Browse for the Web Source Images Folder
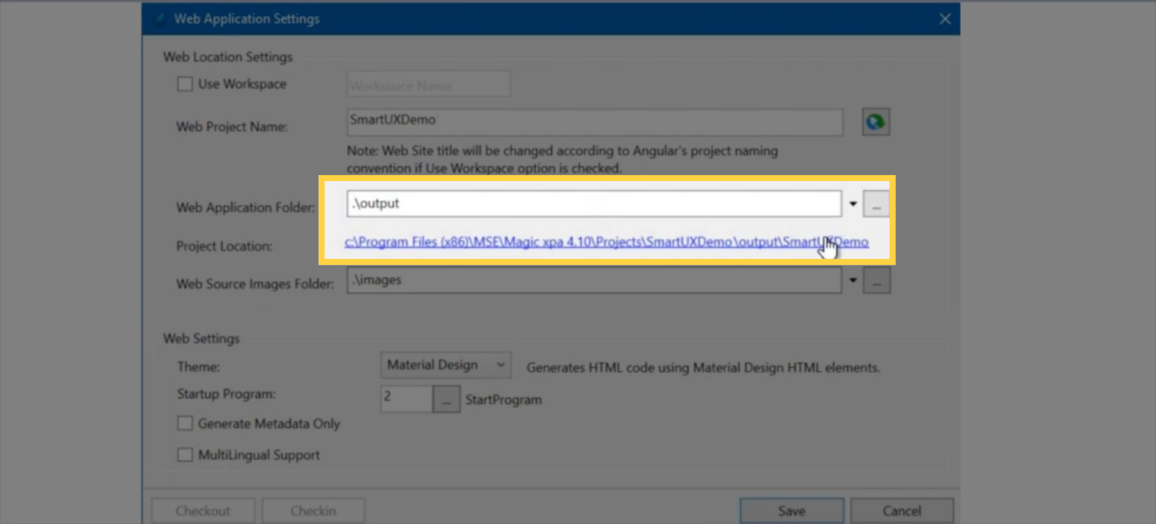This screenshot has height=524, width=1156. pos(876,281)
